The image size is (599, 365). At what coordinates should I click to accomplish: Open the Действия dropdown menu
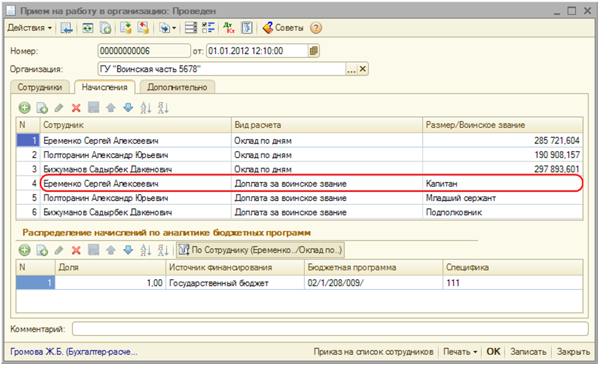pos(30,28)
